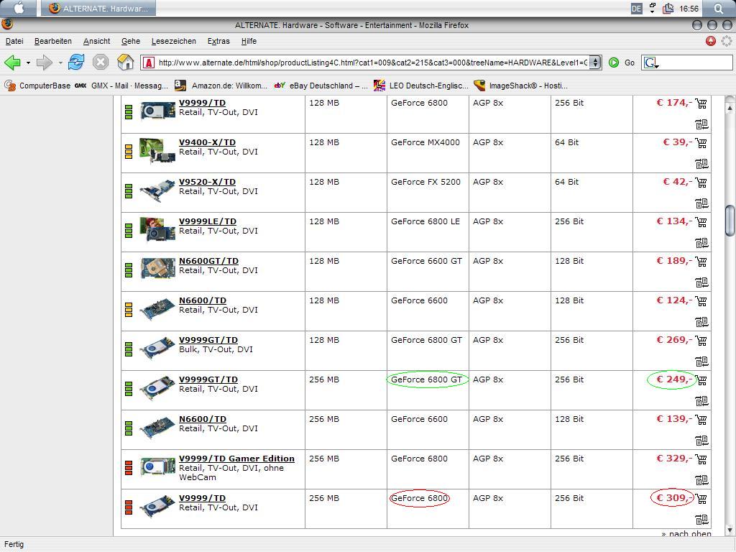Add the N6600GT/TD to shopping cart

click(701, 261)
